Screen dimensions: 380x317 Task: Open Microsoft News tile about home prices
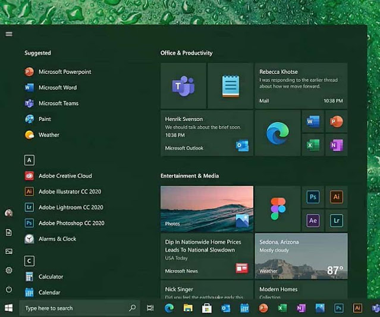(207, 256)
